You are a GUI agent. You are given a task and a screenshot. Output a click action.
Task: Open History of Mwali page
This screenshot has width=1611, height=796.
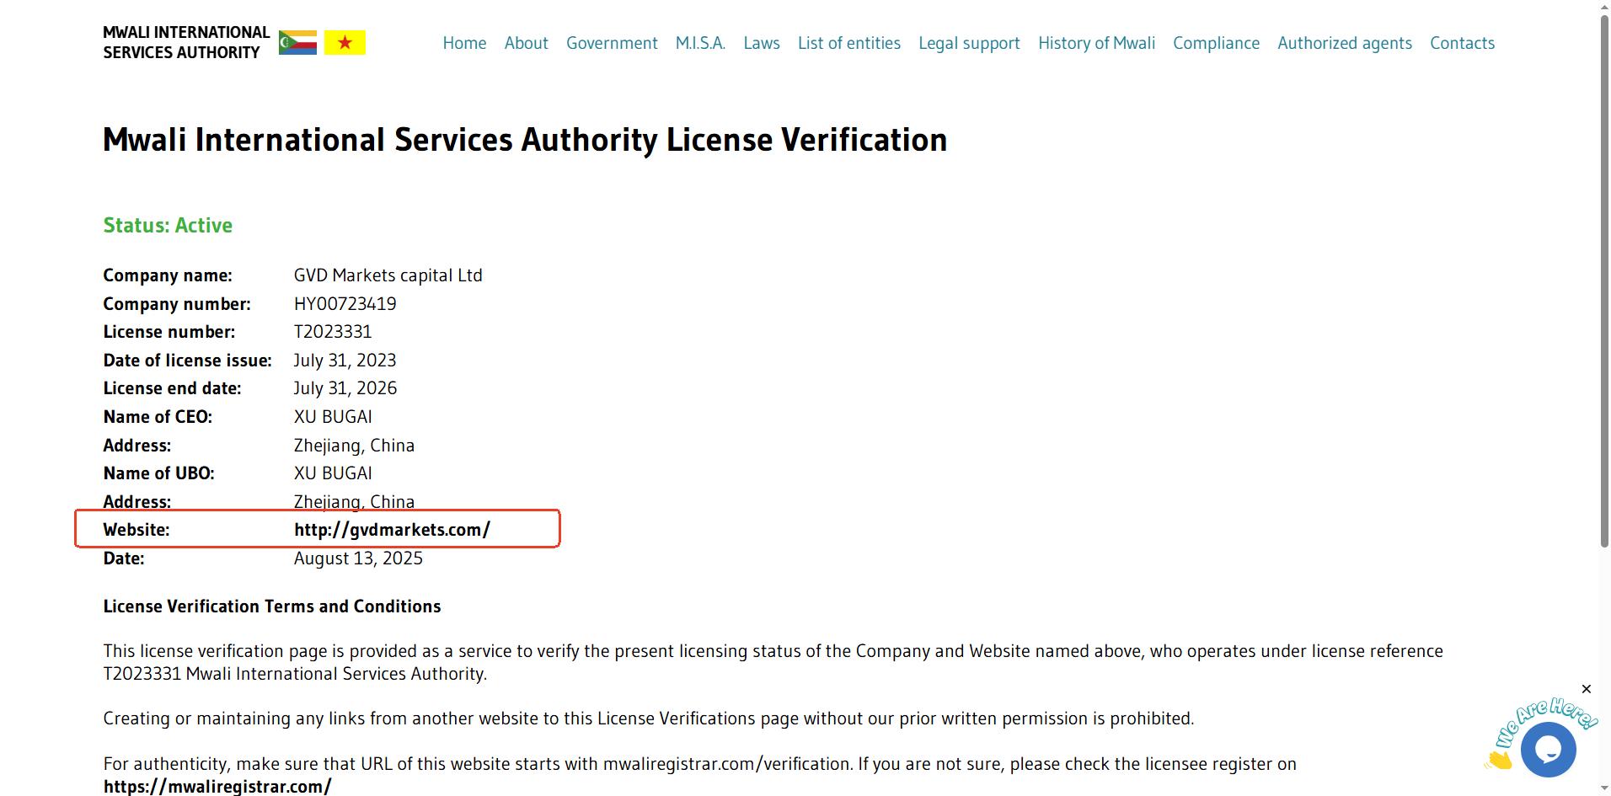pos(1096,43)
